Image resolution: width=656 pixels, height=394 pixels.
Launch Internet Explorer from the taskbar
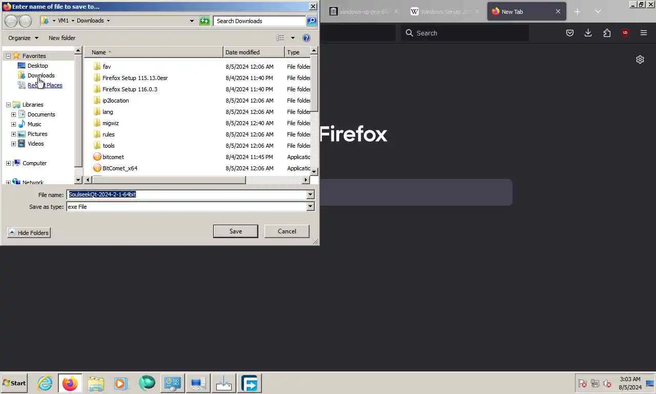click(x=45, y=383)
